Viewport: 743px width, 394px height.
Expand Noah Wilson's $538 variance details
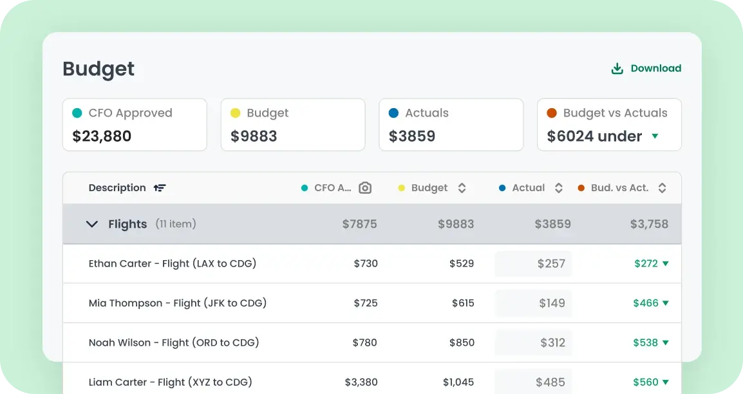point(666,342)
